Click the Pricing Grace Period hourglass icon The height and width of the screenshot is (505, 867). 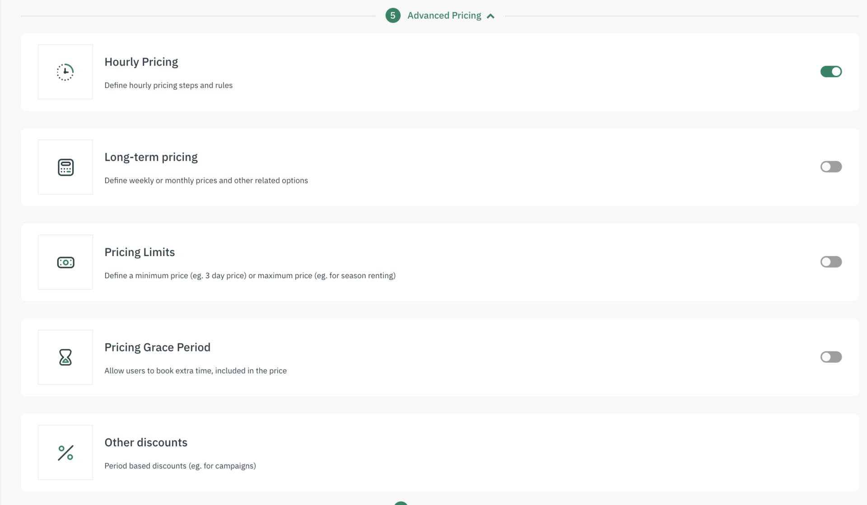(x=65, y=357)
